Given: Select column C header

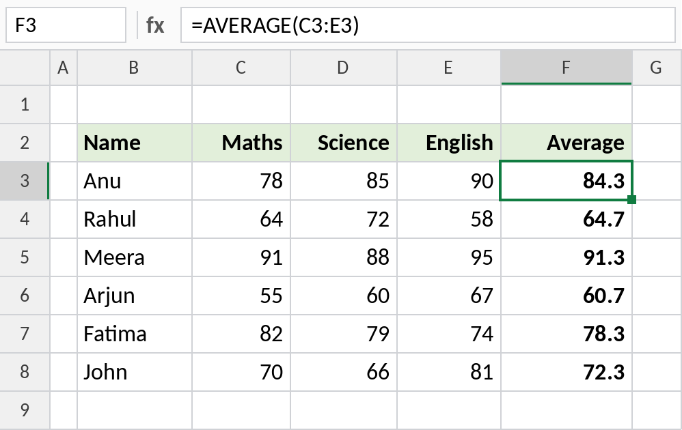Looking at the screenshot, I should [241, 68].
